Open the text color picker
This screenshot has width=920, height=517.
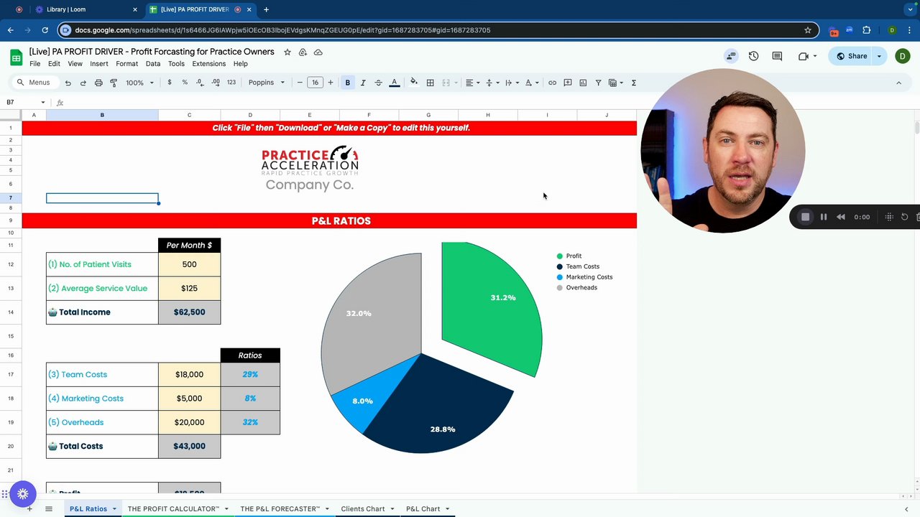(x=394, y=83)
